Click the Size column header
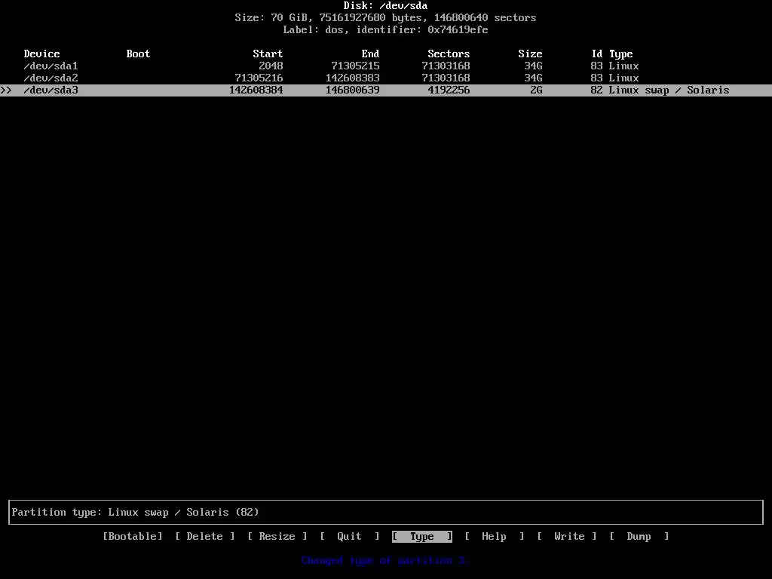772x579 pixels. pos(530,54)
